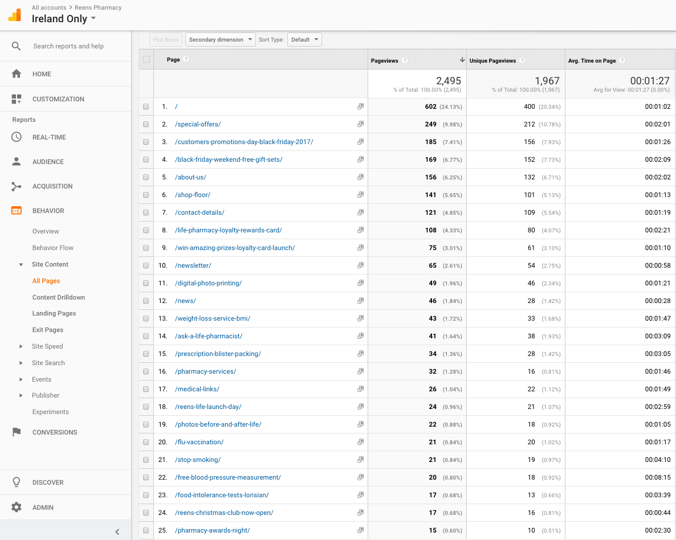Screen dimensions: 676x540
Task: Click help icon next to Pageviews header
Action: [x=405, y=60]
